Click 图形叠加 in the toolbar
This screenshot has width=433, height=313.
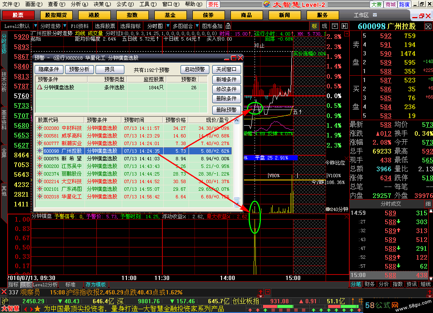point(212,26)
